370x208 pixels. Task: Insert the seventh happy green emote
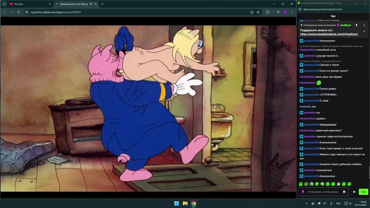333,184
